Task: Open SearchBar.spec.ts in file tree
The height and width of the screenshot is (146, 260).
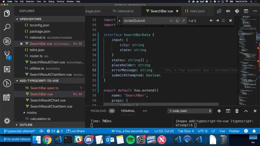Action: 44,88
